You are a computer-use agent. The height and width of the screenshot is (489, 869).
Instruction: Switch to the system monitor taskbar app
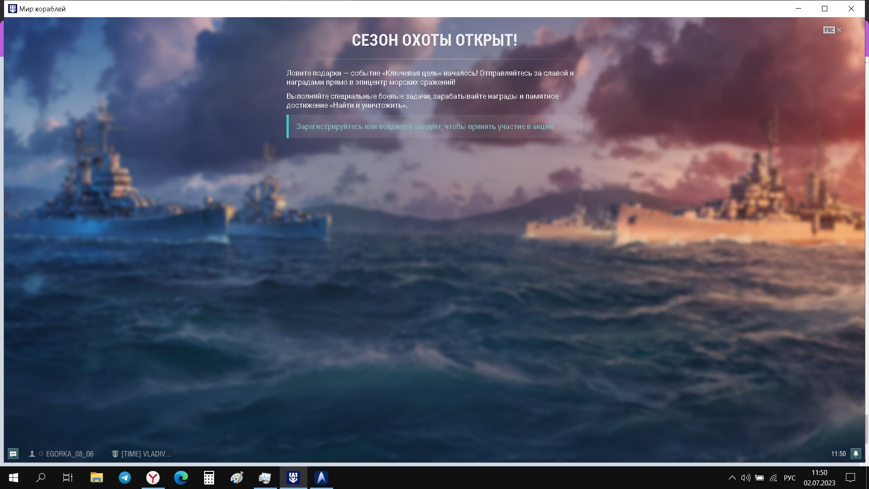tap(265, 478)
